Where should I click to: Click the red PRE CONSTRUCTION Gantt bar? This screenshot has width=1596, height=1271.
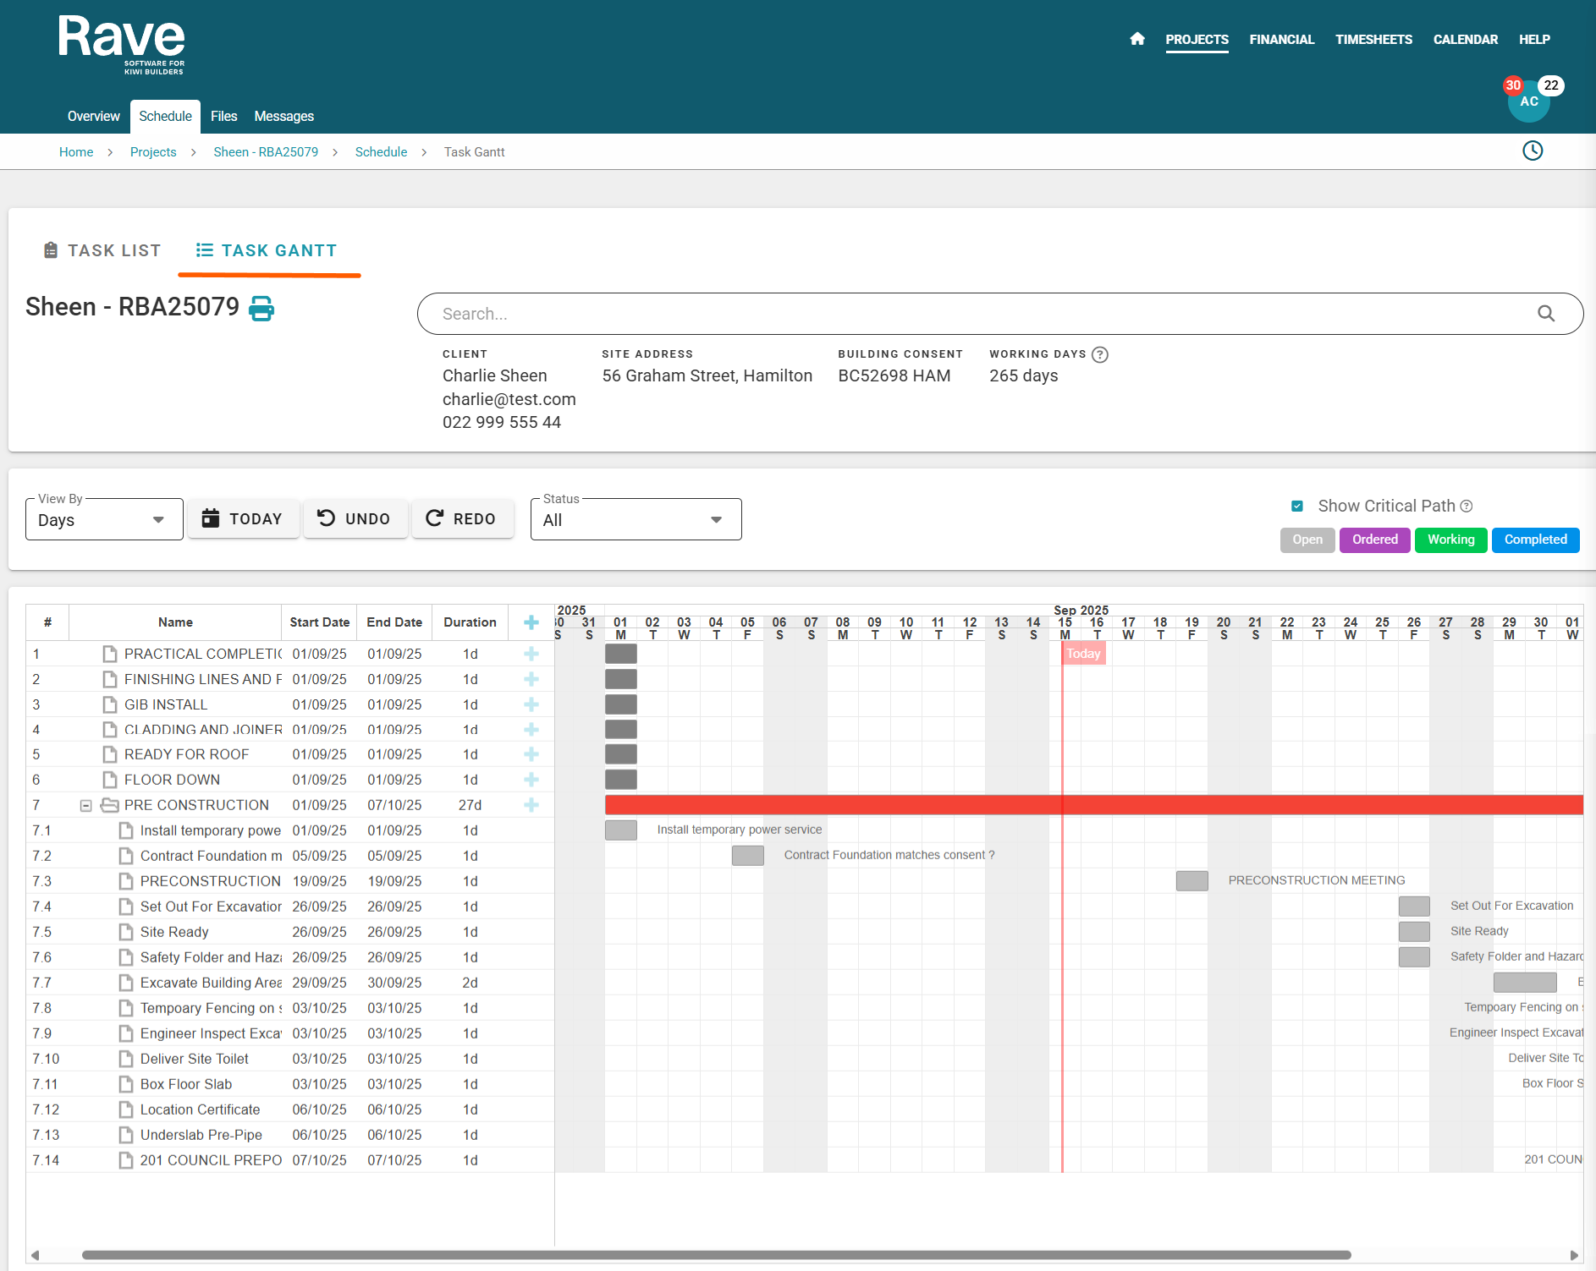tap(1093, 805)
